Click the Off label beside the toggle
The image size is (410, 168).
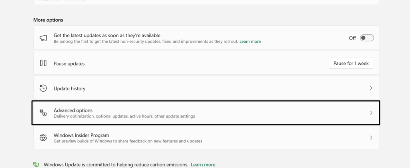click(x=352, y=38)
